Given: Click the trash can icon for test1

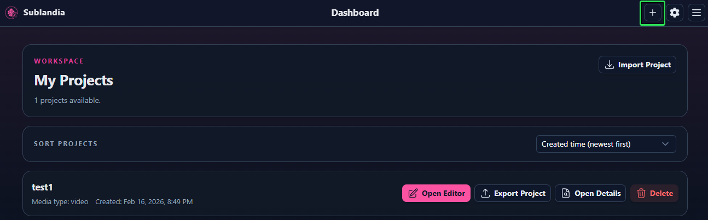Looking at the screenshot, I should (641, 193).
